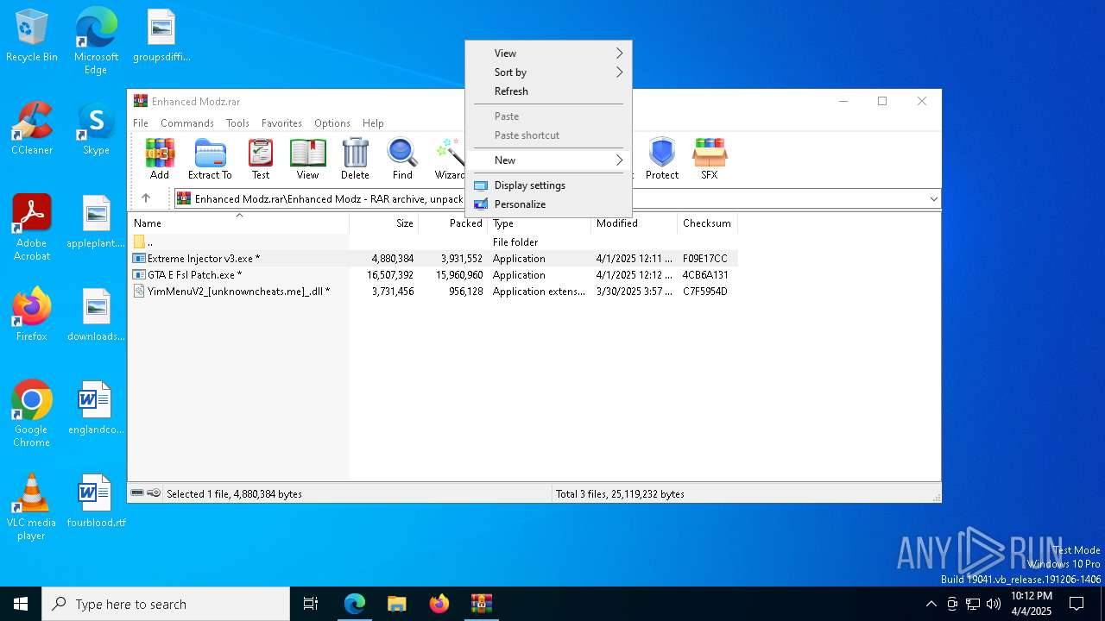
Task: Select Skype desktop shortcut
Action: coord(96,129)
